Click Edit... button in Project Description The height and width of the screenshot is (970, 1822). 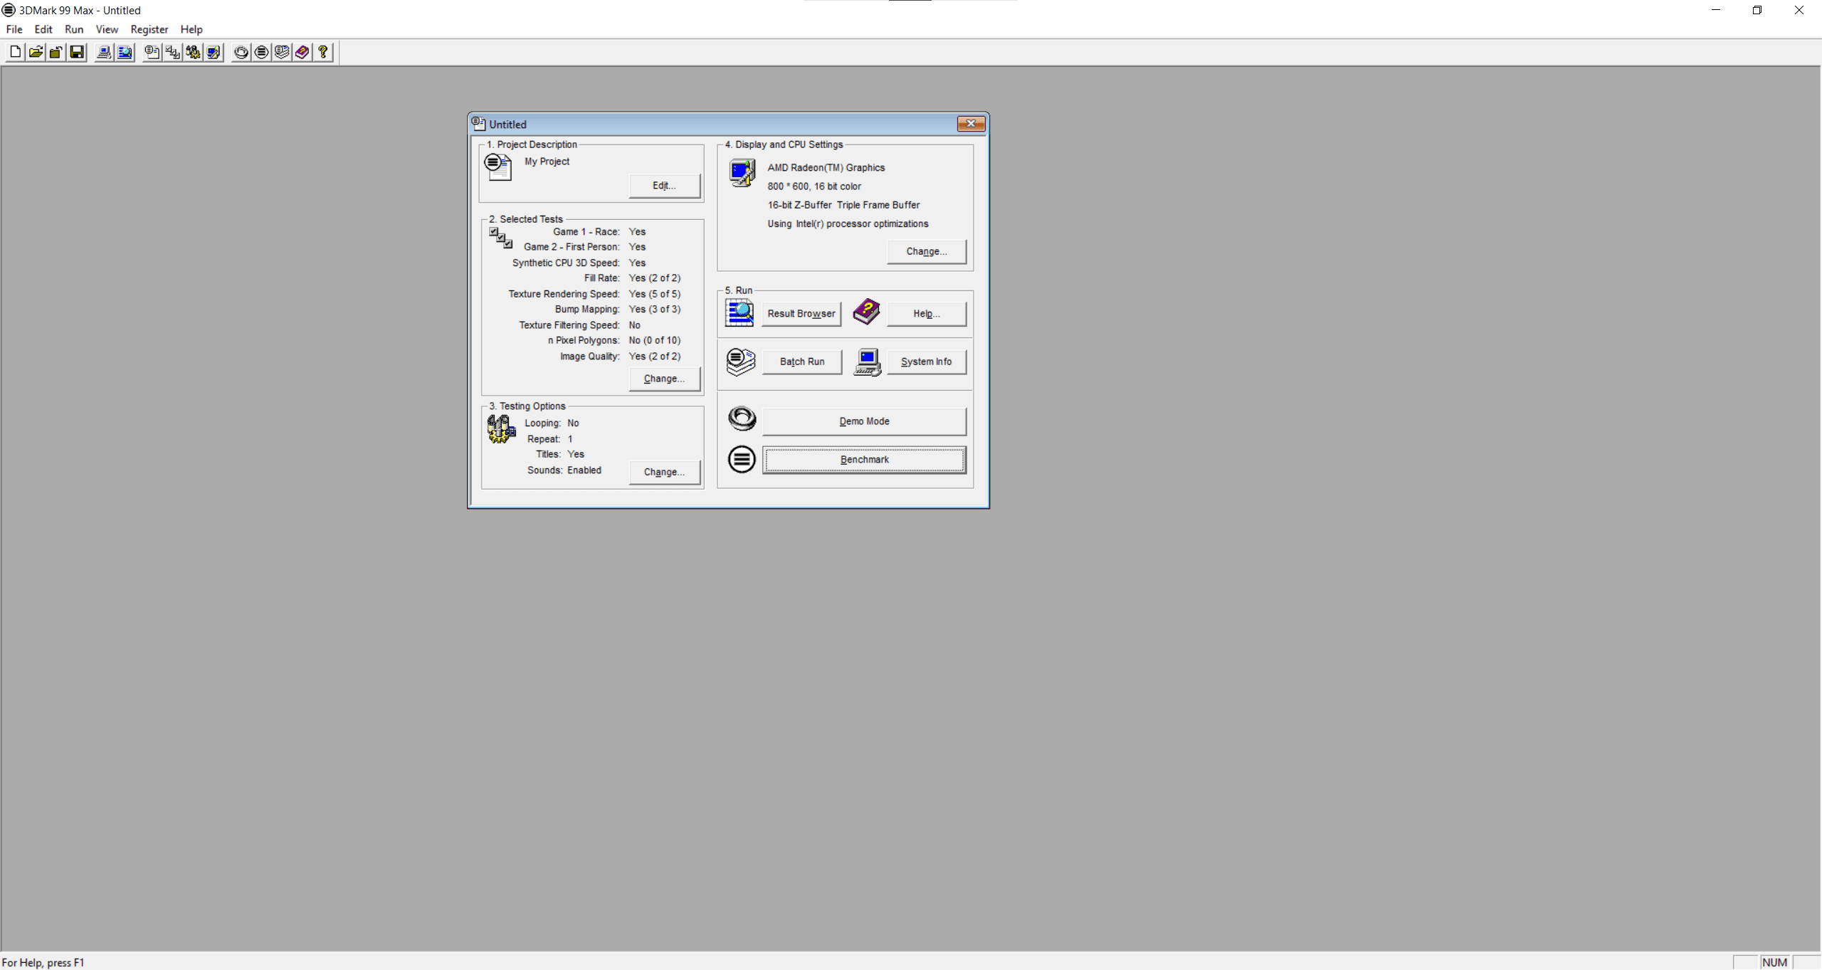[x=664, y=186]
